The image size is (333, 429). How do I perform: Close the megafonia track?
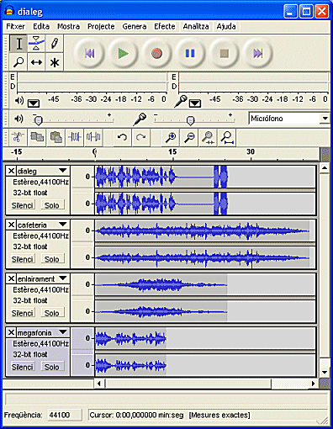click(11, 332)
